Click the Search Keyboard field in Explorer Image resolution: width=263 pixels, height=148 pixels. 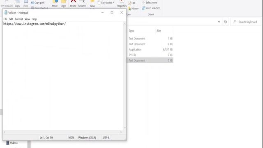(246, 22)
